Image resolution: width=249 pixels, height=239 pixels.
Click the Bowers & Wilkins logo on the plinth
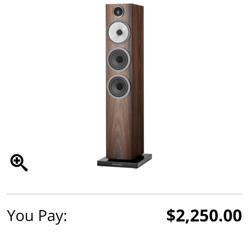[x=117, y=165]
